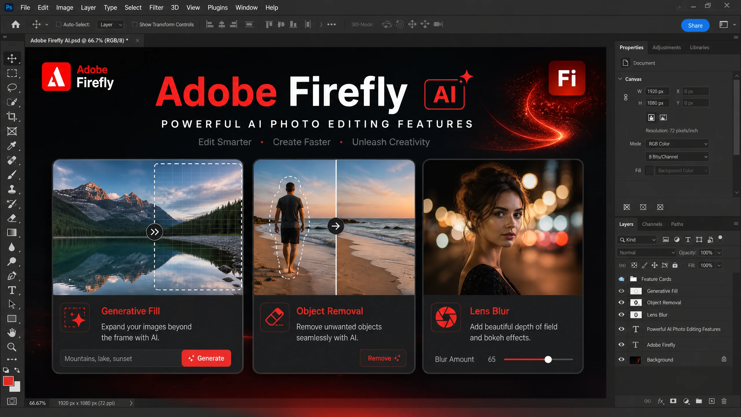The width and height of the screenshot is (741, 417).
Task: Select the Clone Stamp tool
Action: coord(12,189)
